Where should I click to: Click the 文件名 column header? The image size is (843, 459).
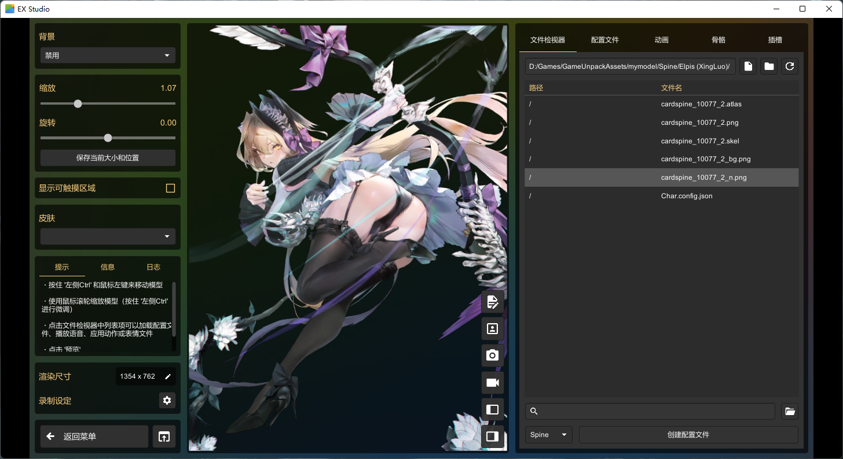pyautogui.click(x=672, y=88)
